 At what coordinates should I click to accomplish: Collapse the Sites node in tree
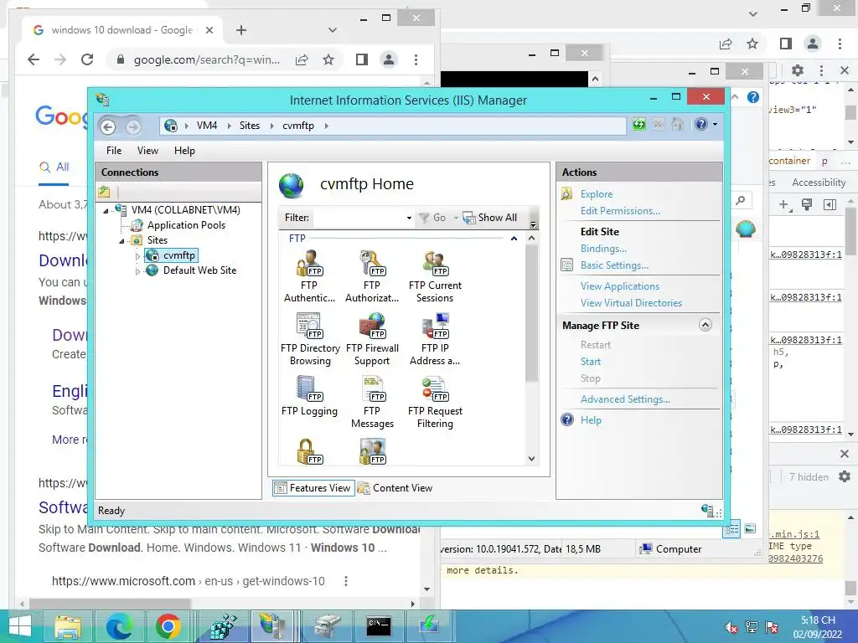121,240
